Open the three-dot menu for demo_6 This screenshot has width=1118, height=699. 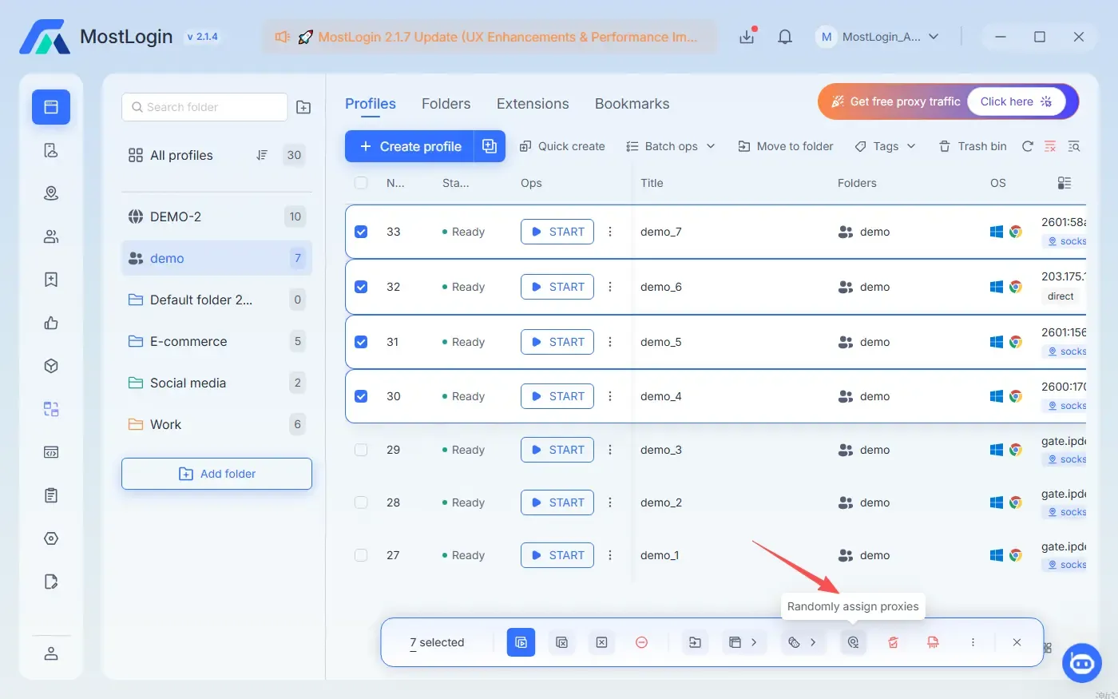(x=610, y=287)
